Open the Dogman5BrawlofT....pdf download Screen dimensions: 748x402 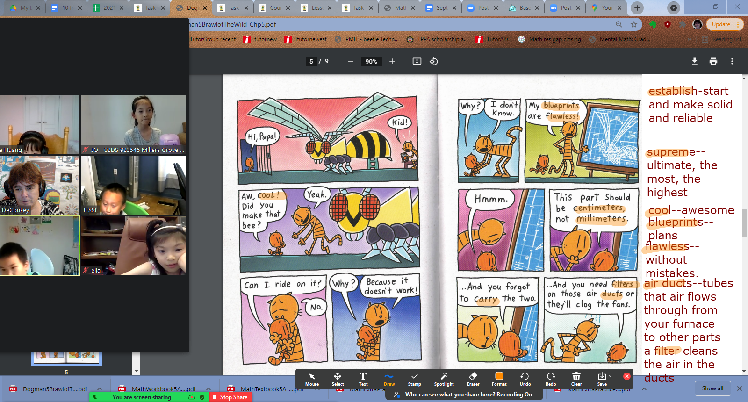click(49, 389)
